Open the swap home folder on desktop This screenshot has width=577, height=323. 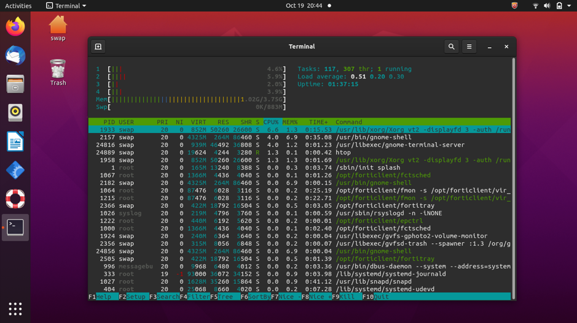click(58, 28)
